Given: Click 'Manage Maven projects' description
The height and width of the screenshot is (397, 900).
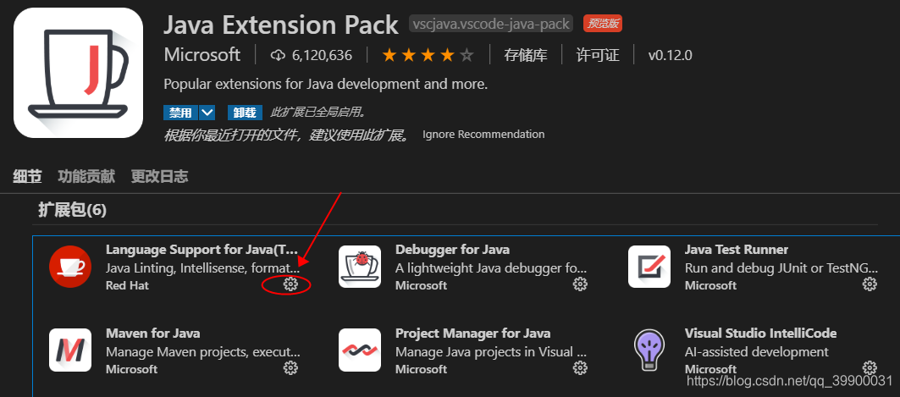Looking at the screenshot, I should pyautogui.click(x=202, y=351).
